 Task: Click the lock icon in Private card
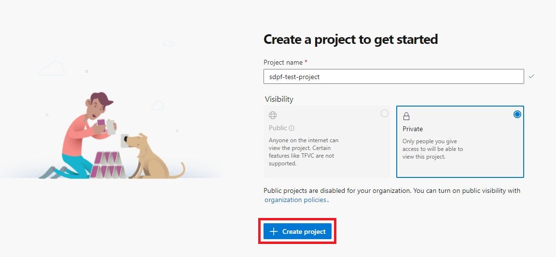tap(406, 116)
